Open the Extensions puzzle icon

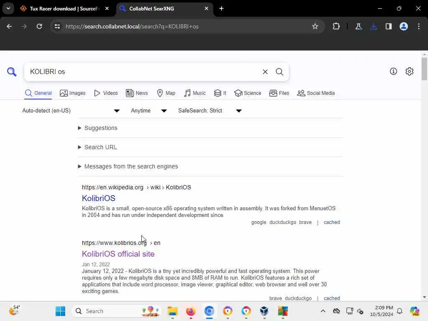point(336,26)
